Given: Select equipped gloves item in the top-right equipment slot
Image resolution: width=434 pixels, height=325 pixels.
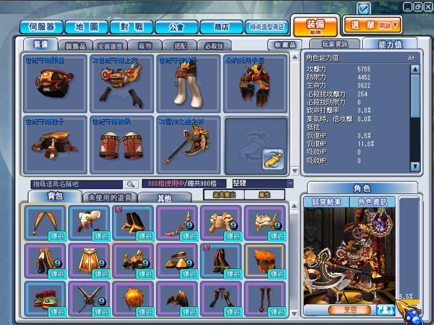Looking at the screenshot, I should pos(255,83).
